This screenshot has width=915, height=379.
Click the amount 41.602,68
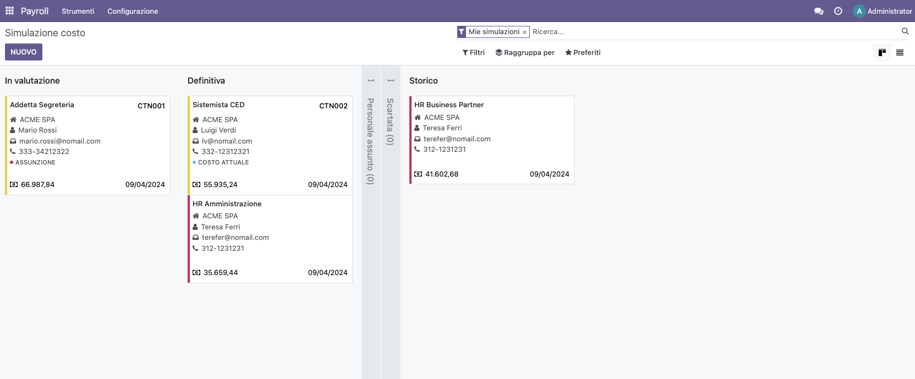click(442, 174)
